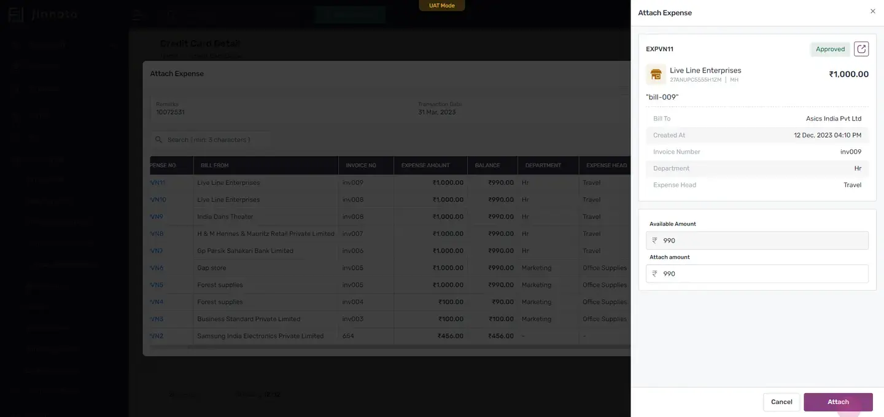Click invoice number inv007 cell
Image resolution: width=884 pixels, height=417 pixels.
[x=353, y=234]
